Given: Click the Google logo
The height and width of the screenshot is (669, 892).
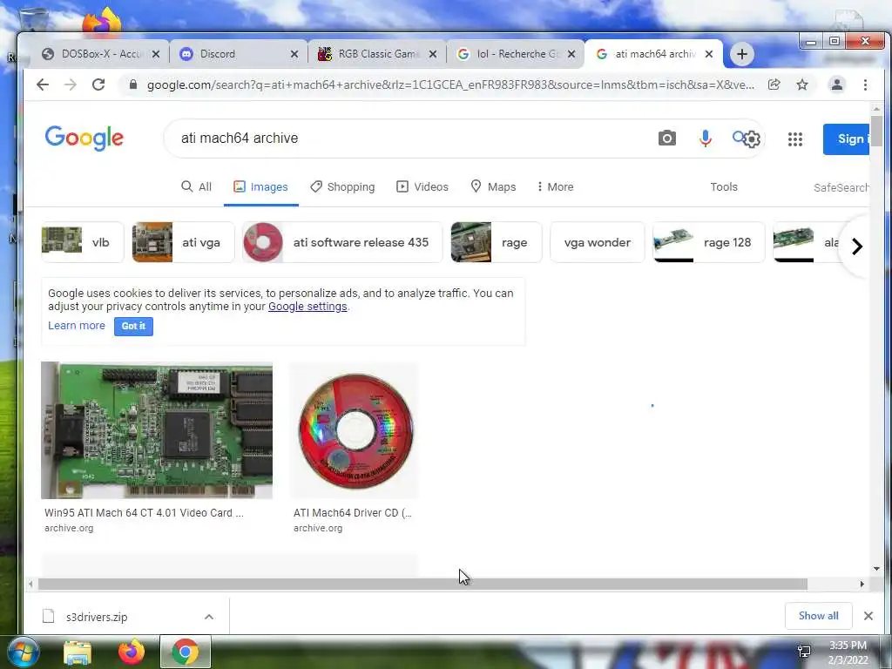Looking at the screenshot, I should 84,139.
